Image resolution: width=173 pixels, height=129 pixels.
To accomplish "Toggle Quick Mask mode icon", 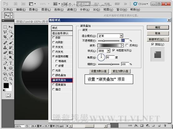I will tap(8, 95).
